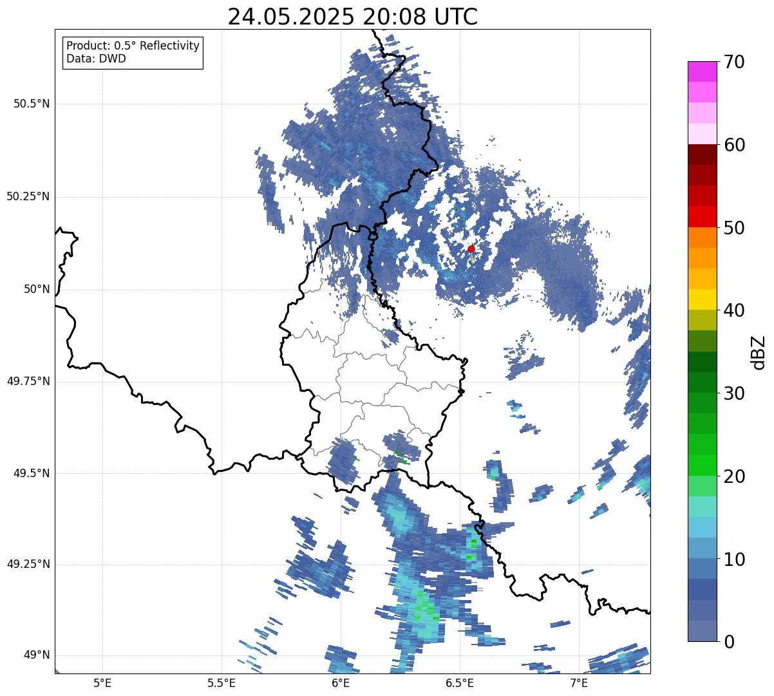Click the 49.25°N latitude label
The width and height of the screenshot is (774, 696).
[28, 564]
